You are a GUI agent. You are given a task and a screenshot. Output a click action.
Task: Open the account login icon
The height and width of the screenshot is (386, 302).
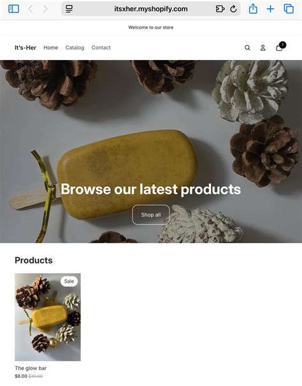pyautogui.click(x=263, y=48)
